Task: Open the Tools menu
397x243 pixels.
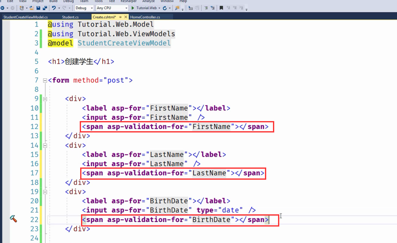Action: pyautogui.click(x=98, y=1)
